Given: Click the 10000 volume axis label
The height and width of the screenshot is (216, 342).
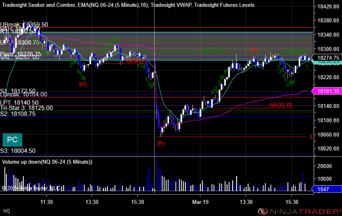Looking at the screenshot, I should (324, 179).
